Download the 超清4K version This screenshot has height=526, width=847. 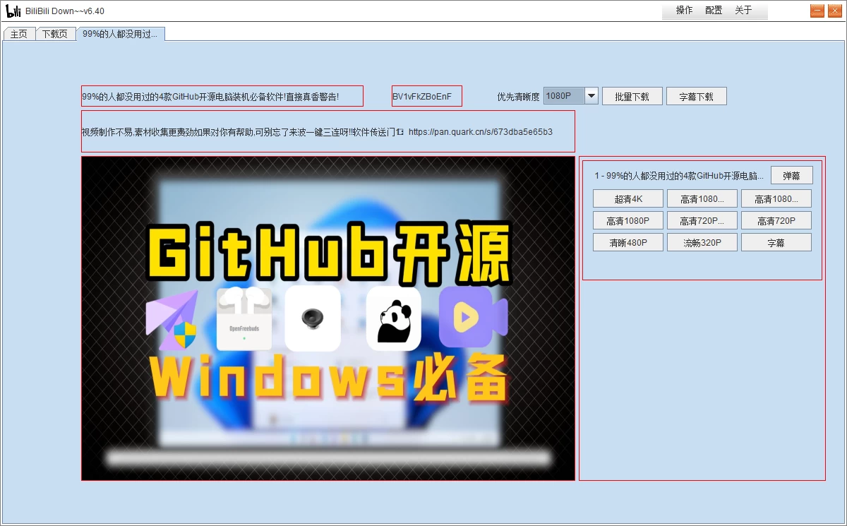click(x=627, y=198)
